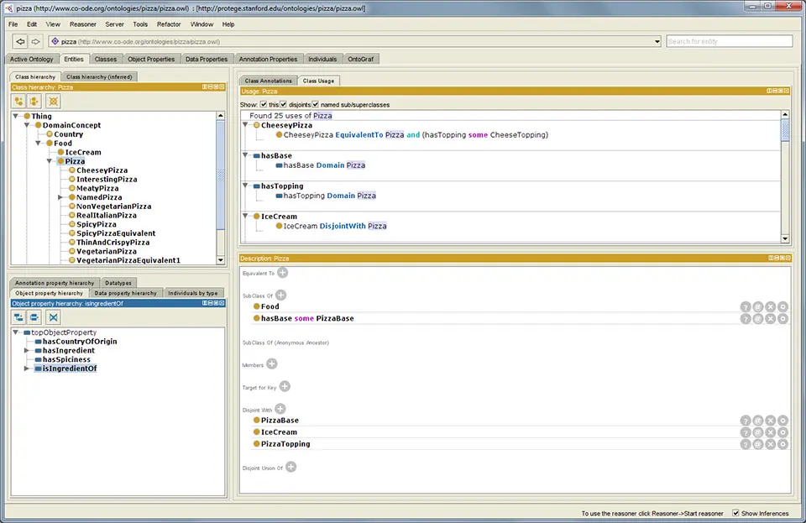
Task: Add a Disjoint With class via plus icon
Action: [280, 409]
